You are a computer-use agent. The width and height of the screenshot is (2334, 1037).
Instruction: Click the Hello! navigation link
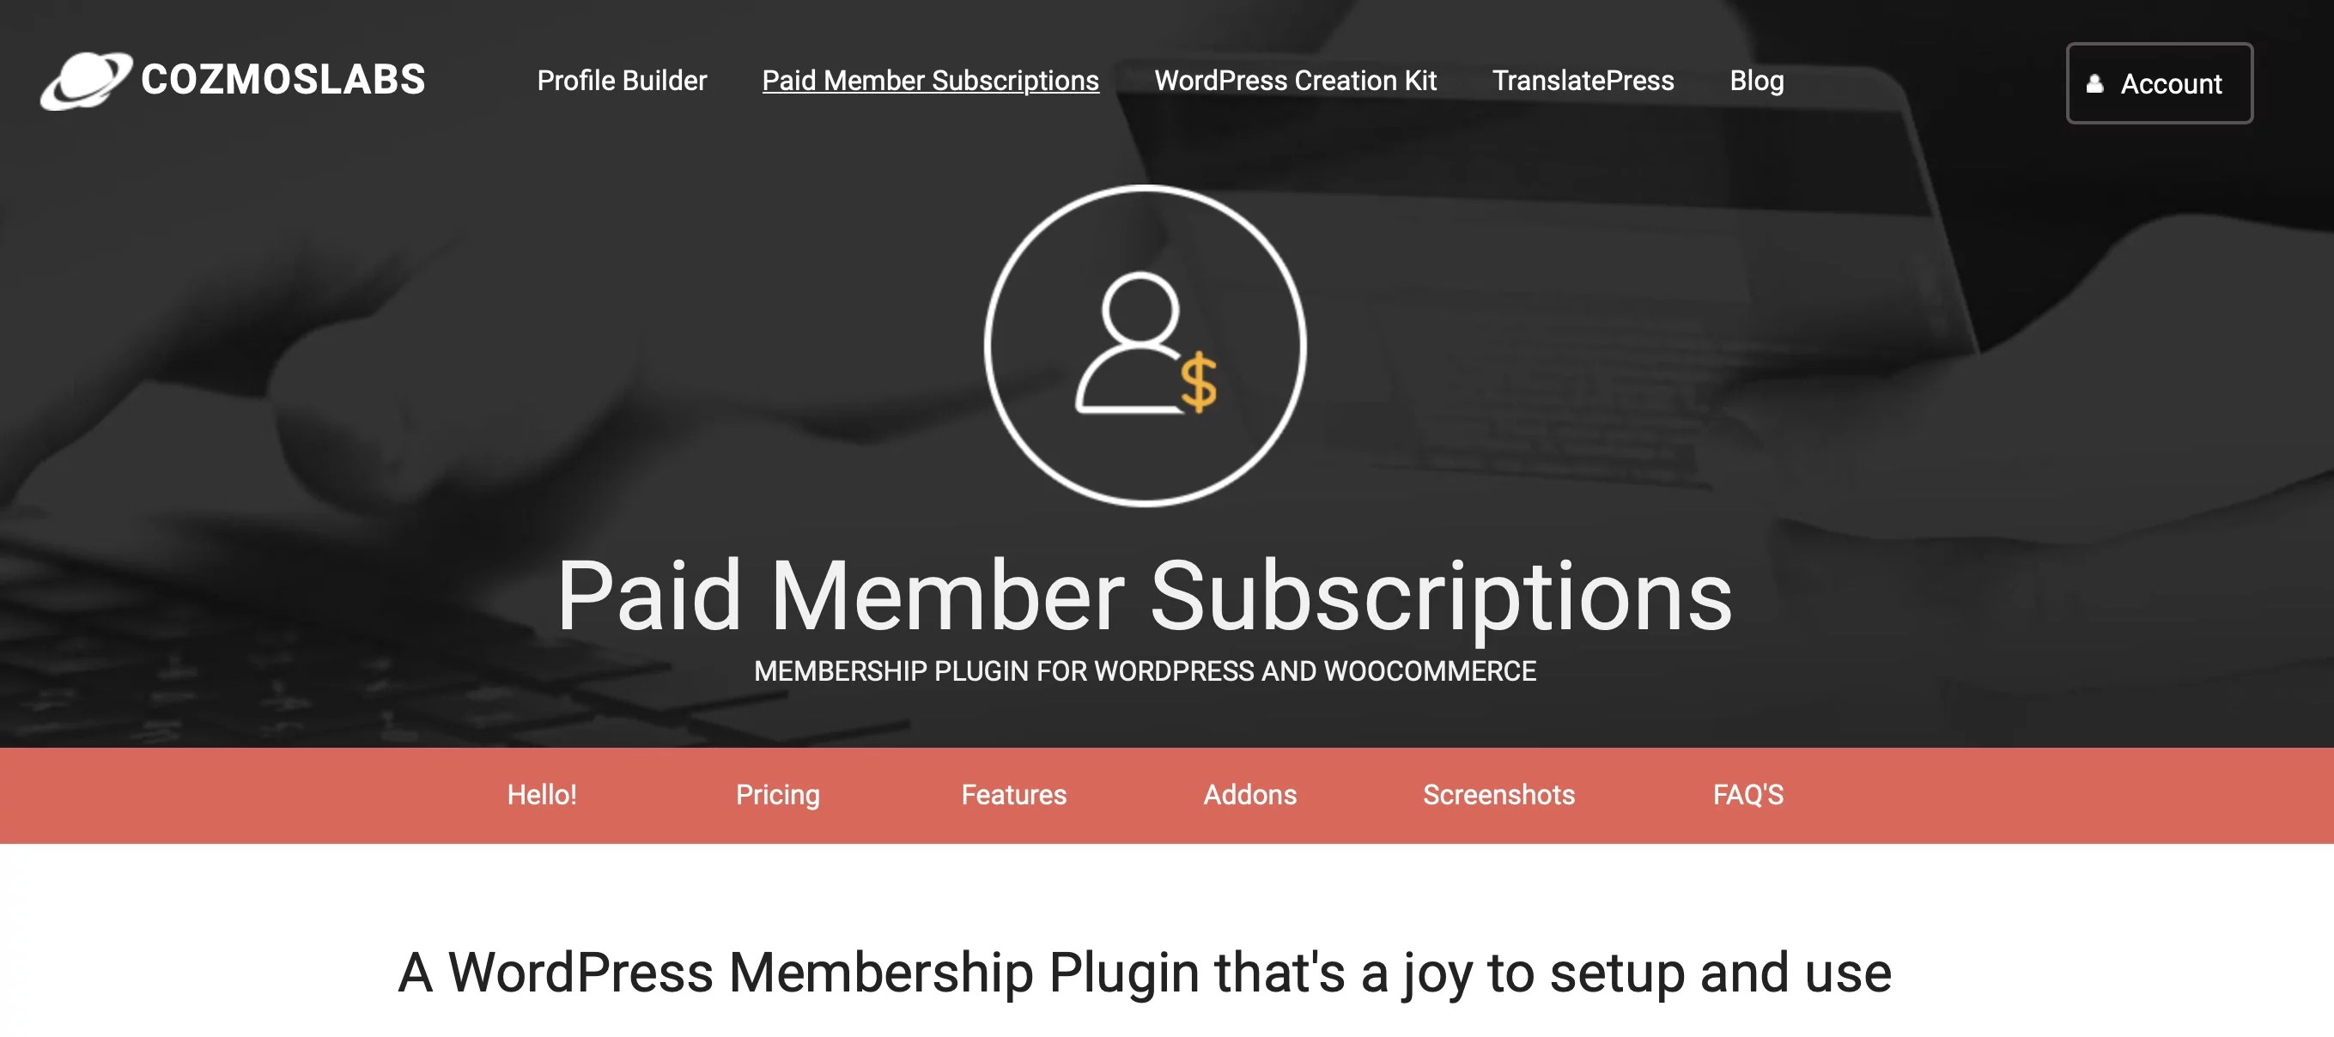point(540,793)
